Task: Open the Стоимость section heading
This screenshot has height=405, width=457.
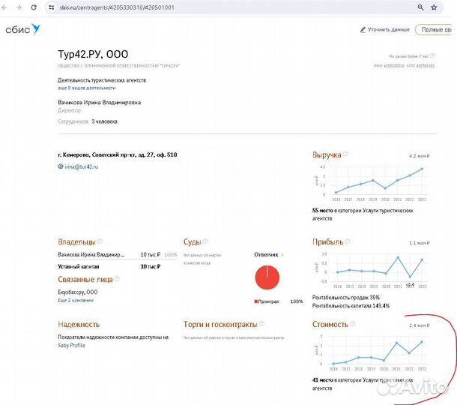Action: 330,325
